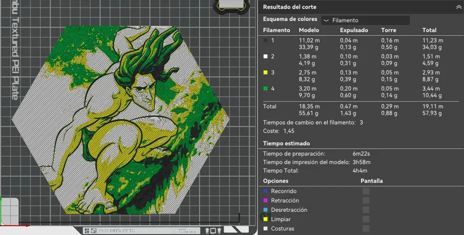This screenshot has width=464, height=235.
Task: Click the Recorrido option label
Action: (x=284, y=191)
